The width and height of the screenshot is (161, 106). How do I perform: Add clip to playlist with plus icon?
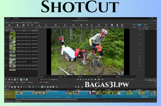pyautogui.click(x=9, y=80)
